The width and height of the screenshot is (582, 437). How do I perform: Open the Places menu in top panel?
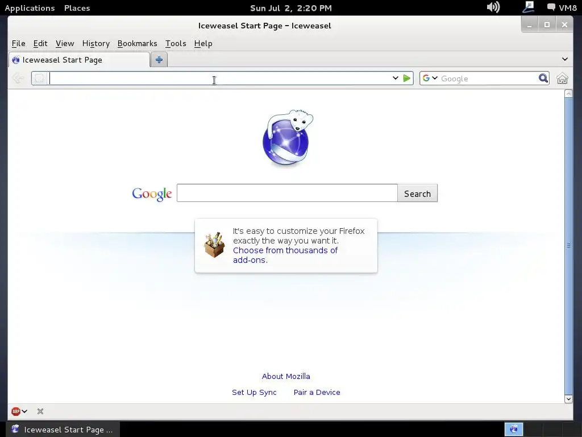pyautogui.click(x=77, y=8)
